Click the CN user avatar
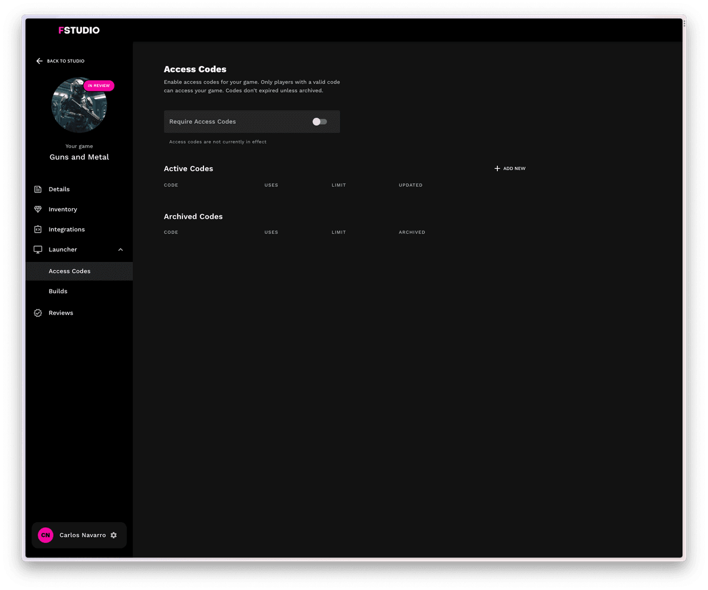The width and height of the screenshot is (708, 590). pyautogui.click(x=45, y=535)
